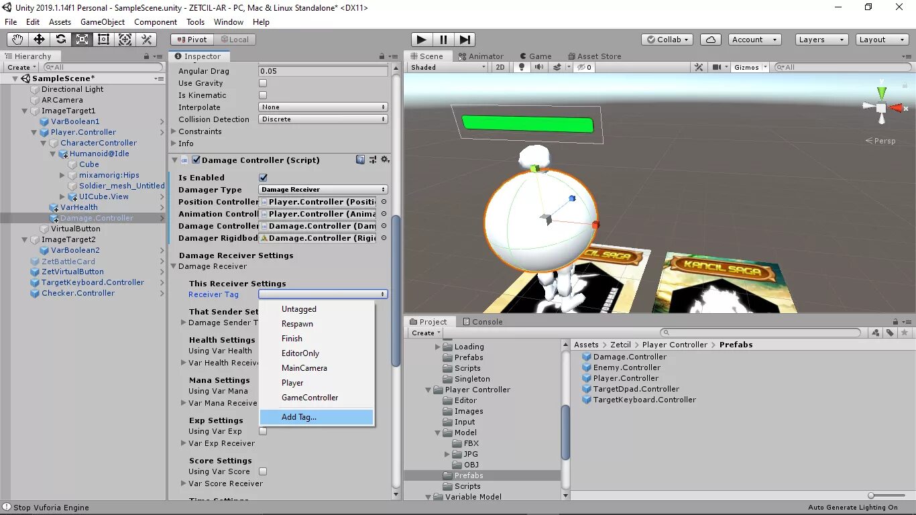Toggle scene audio speaker icon
The height and width of the screenshot is (515, 916).
tap(539, 67)
